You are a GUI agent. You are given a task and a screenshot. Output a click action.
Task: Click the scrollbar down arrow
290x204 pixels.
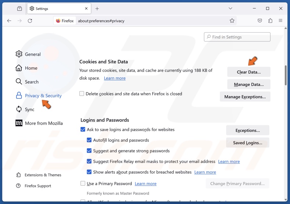tap(286, 200)
